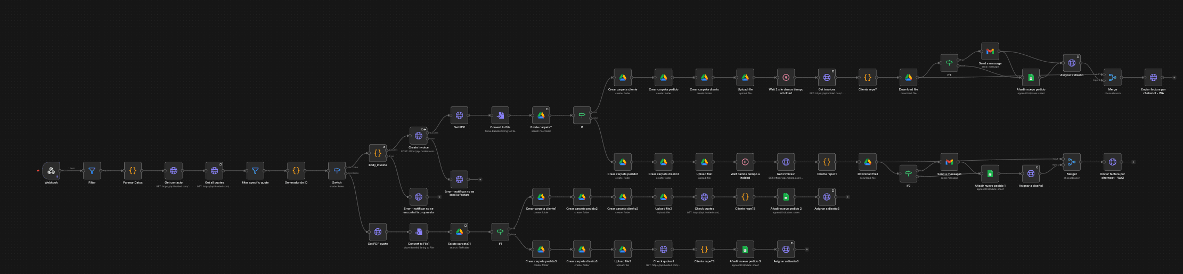Click the plus after Asignar a diseño3
Image resolution: width=1183 pixels, height=274 pixels.
pyautogui.click(x=807, y=250)
